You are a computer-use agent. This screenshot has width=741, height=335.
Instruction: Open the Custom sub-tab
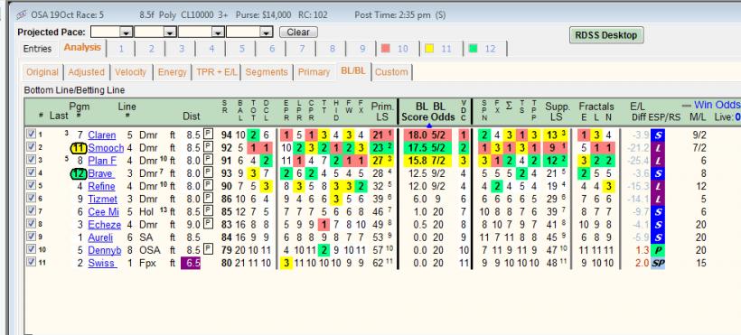coord(392,72)
